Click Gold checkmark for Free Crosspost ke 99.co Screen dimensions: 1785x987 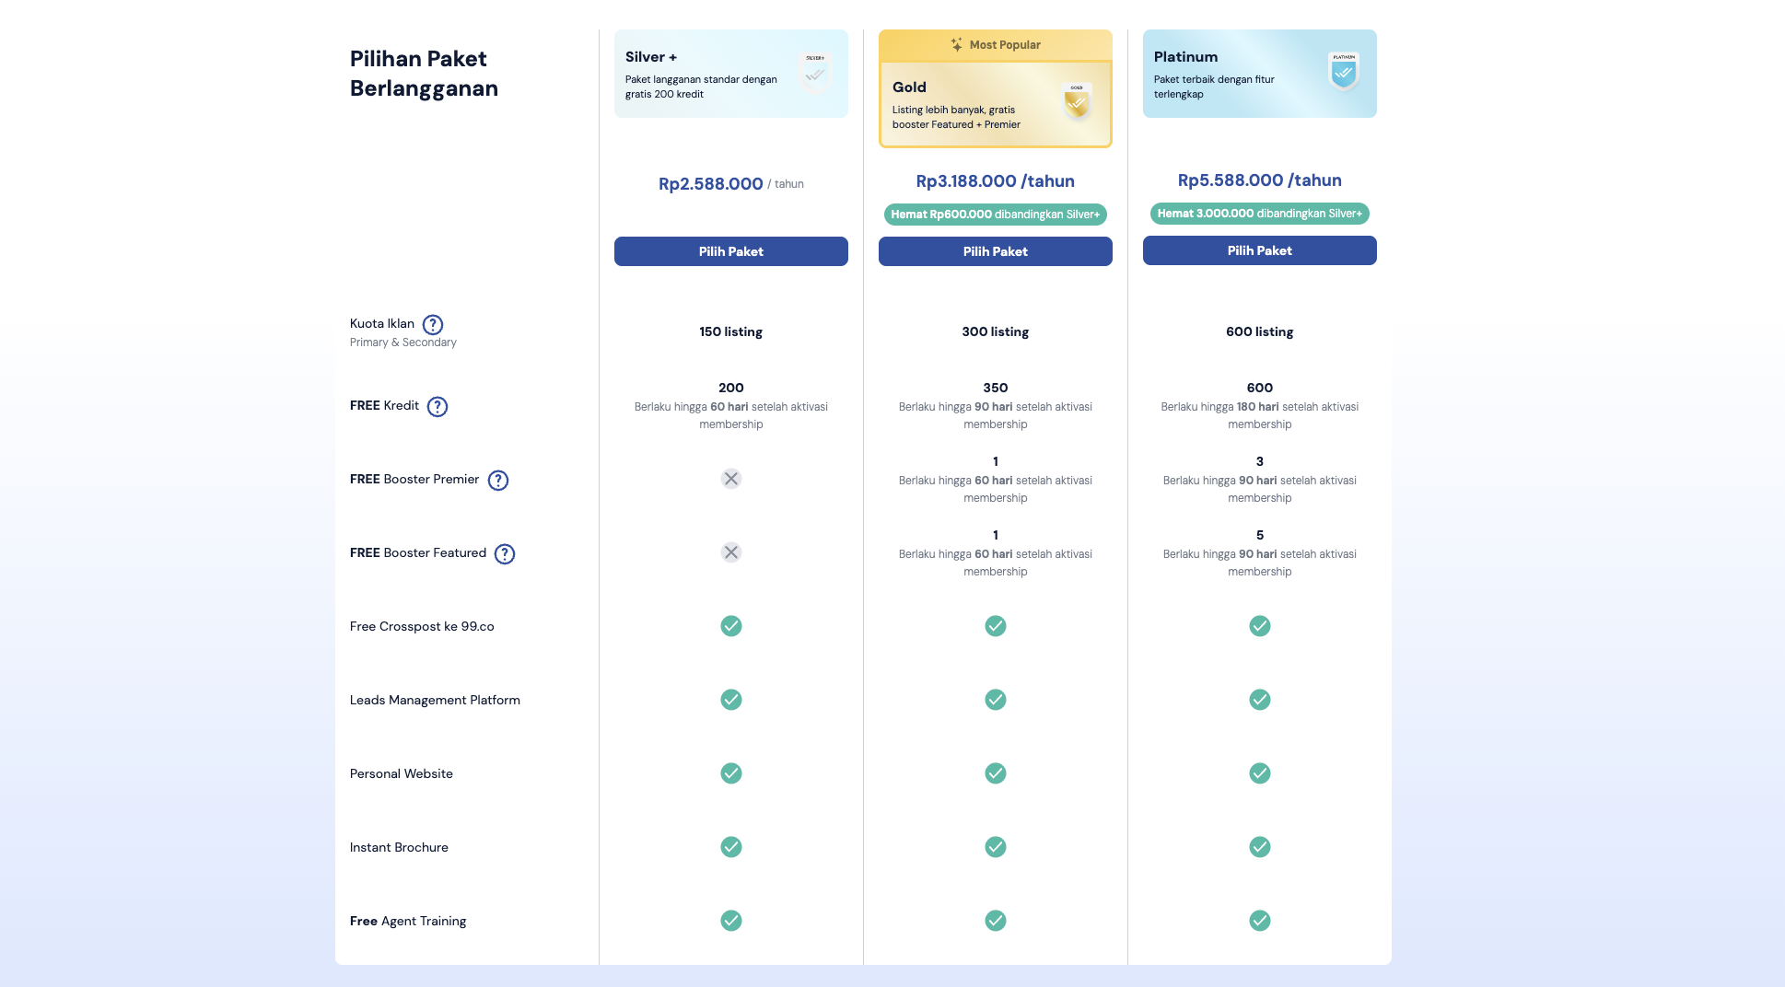(996, 626)
